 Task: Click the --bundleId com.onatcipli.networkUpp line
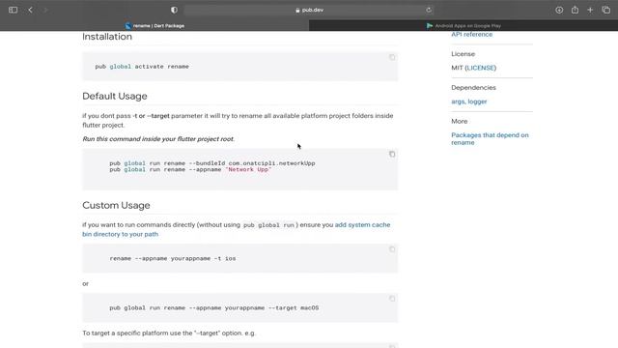click(x=212, y=163)
